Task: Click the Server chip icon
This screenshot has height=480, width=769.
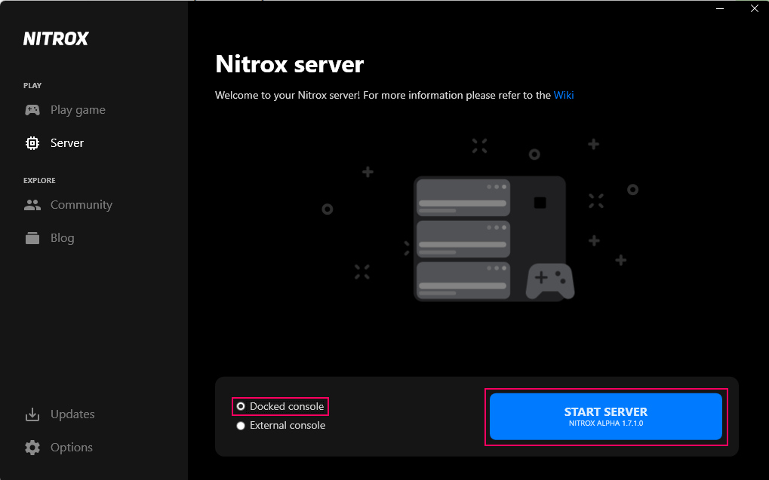Action: (x=32, y=143)
